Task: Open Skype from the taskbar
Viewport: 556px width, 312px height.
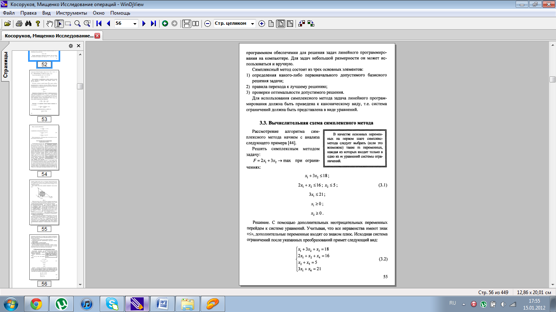Action: (x=112, y=303)
